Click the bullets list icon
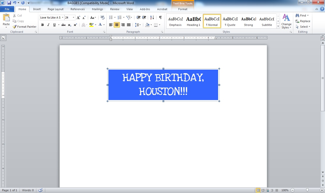The width and height of the screenshot is (325, 193). [111, 18]
